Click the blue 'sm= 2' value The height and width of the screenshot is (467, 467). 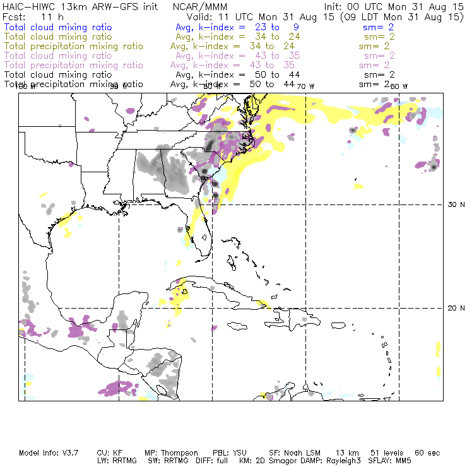click(378, 27)
